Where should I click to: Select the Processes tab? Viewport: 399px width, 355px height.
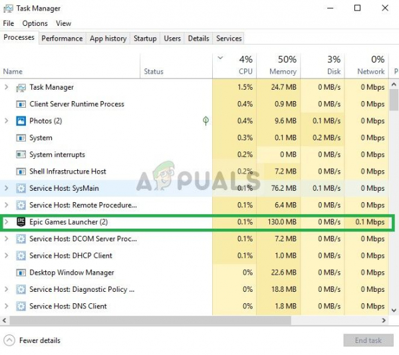tap(19, 38)
